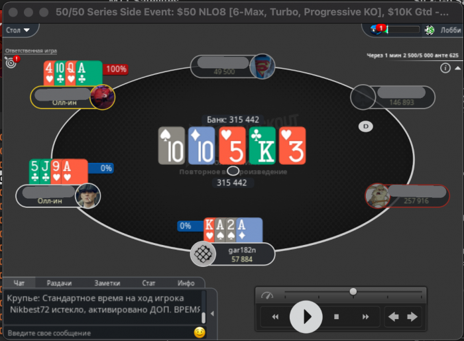The height and width of the screenshot is (341, 464).
Task: Collapse the info panel with up triangle
Action: pyautogui.click(x=457, y=68)
